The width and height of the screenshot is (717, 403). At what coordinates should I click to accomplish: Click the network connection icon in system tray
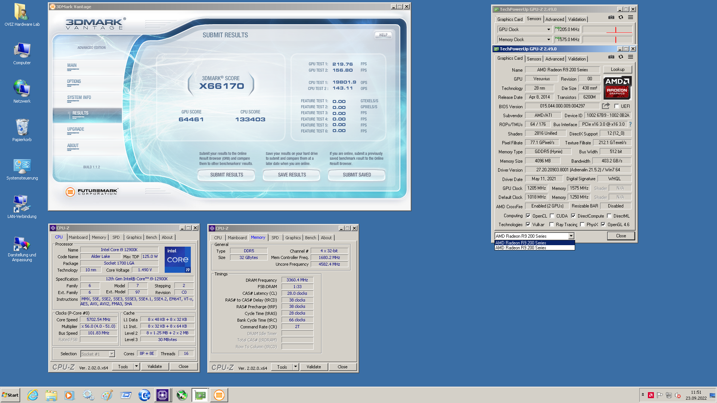tap(669, 395)
